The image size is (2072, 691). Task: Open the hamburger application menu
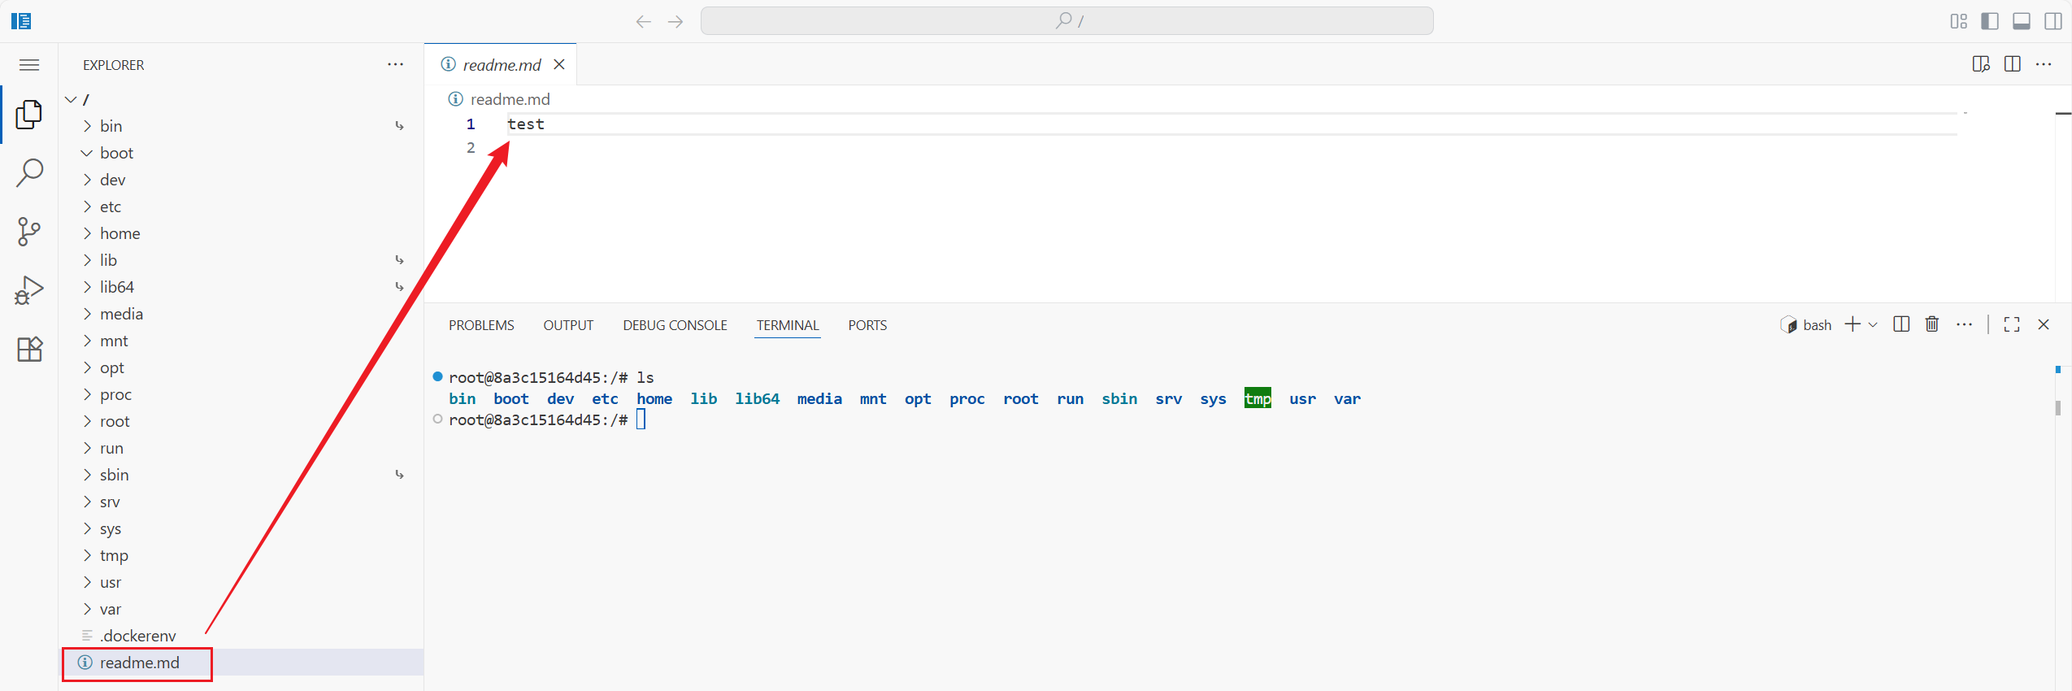[x=29, y=65]
